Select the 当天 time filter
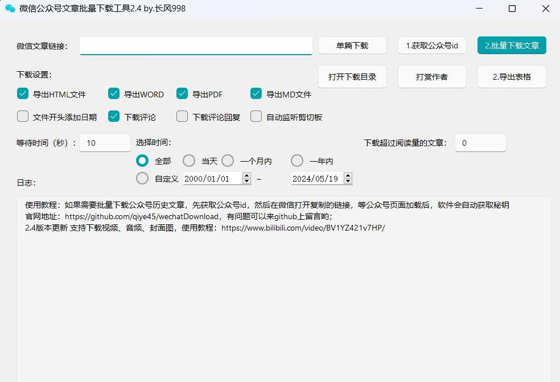The width and height of the screenshot is (560, 382). (189, 161)
